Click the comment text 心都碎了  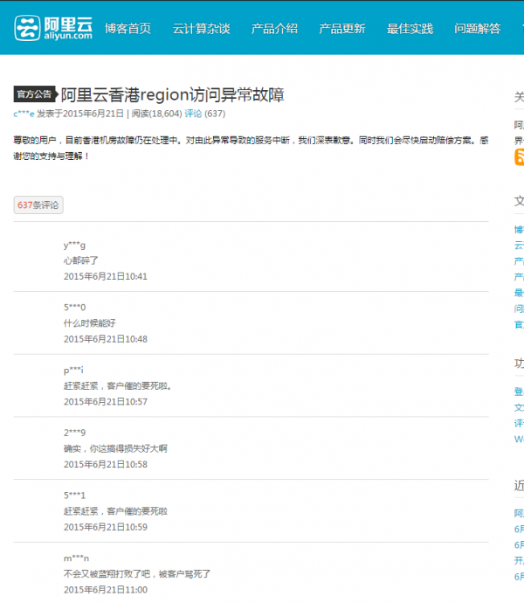tap(80, 260)
